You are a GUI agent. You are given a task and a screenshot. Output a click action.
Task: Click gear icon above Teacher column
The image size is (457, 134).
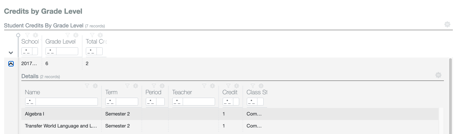pyautogui.click(x=212, y=86)
